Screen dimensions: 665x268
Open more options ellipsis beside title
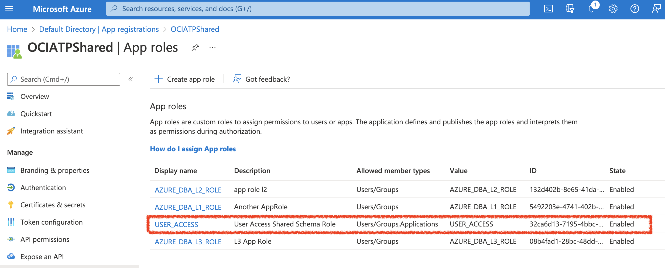[x=212, y=48]
